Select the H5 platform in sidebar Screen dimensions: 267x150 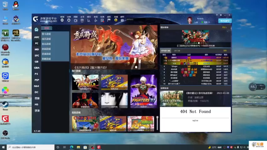click(36, 105)
